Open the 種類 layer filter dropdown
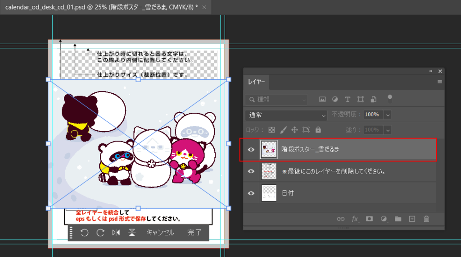This screenshot has height=257, width=461. click(x=277, y=99)
